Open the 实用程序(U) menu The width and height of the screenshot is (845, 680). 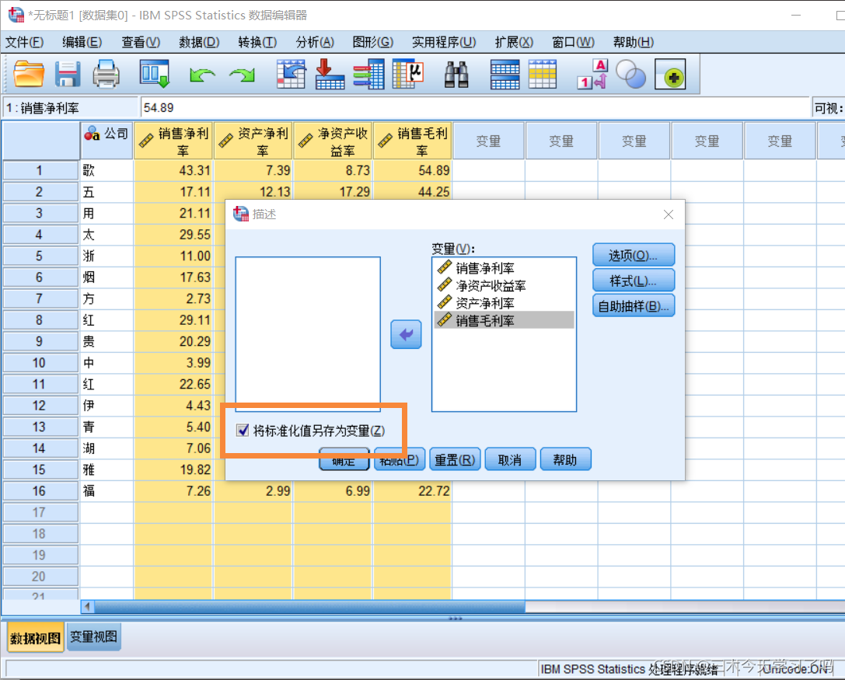(x=444, y=42)
